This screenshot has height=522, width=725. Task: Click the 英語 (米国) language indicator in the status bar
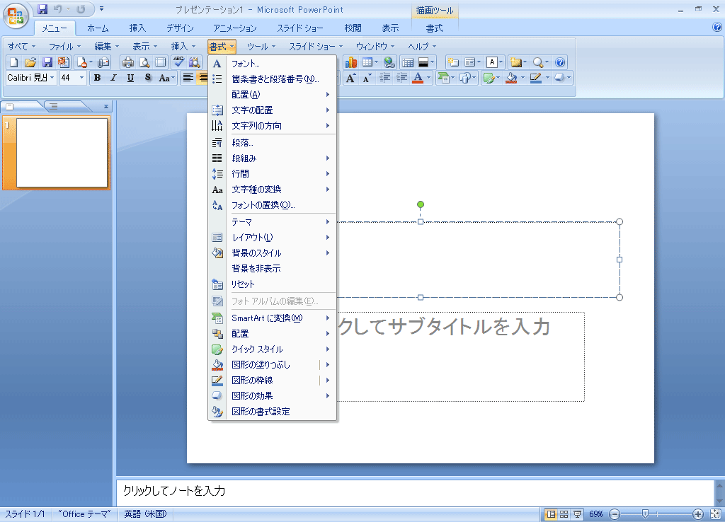[145, 514]
